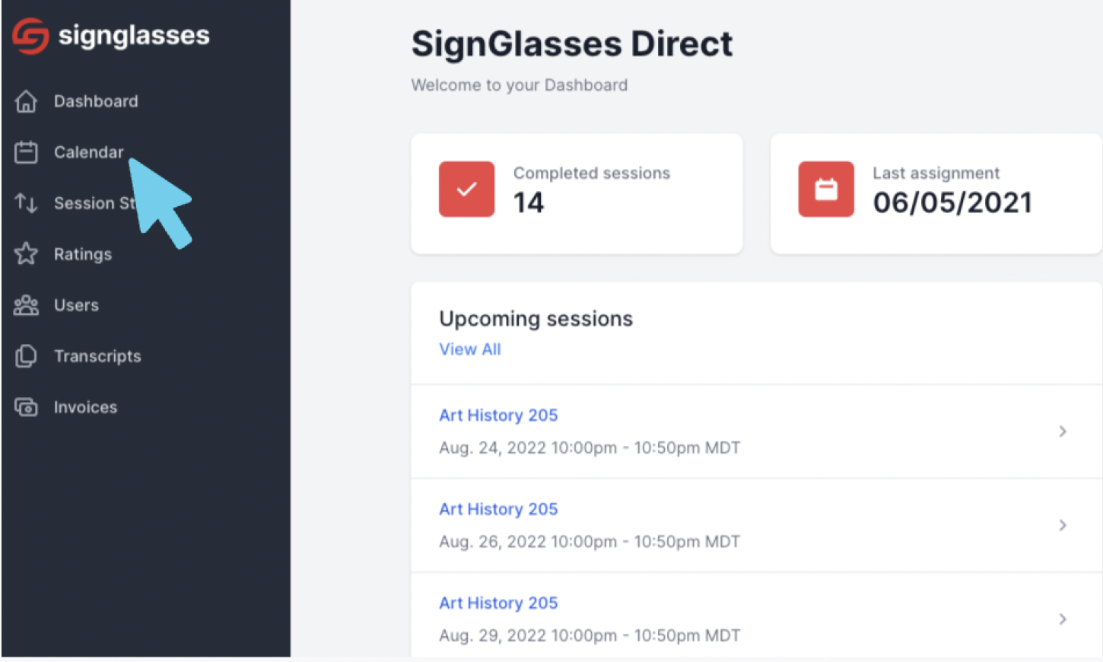Expand the Aug. 24 session chevron
1103x662 pixels.
click(x=1063, y=431)
